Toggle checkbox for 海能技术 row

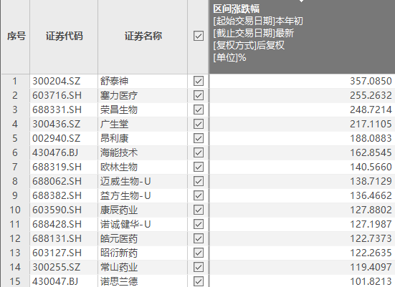199,152
